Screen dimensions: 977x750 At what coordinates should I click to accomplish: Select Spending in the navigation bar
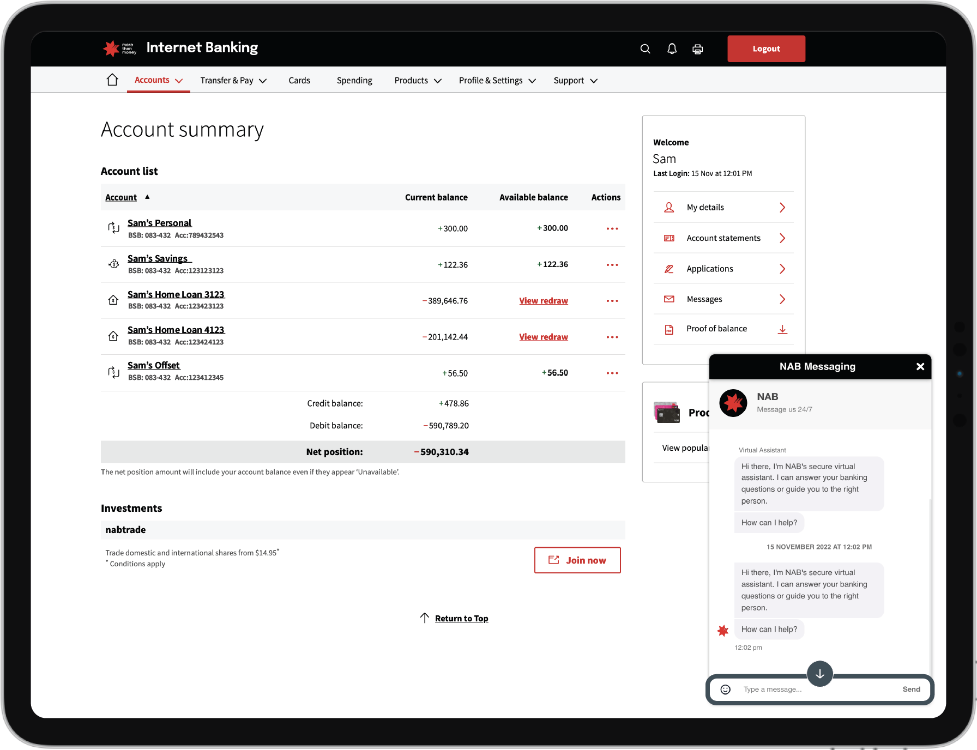[354, 81]
